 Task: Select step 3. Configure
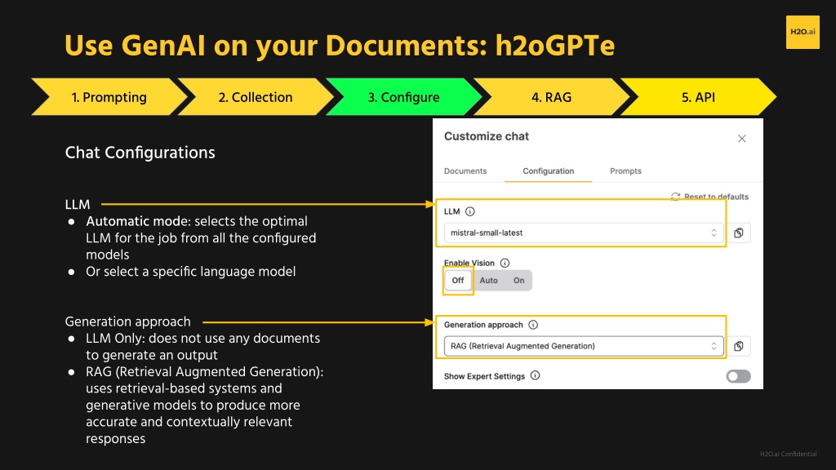[x=403, y=97]
